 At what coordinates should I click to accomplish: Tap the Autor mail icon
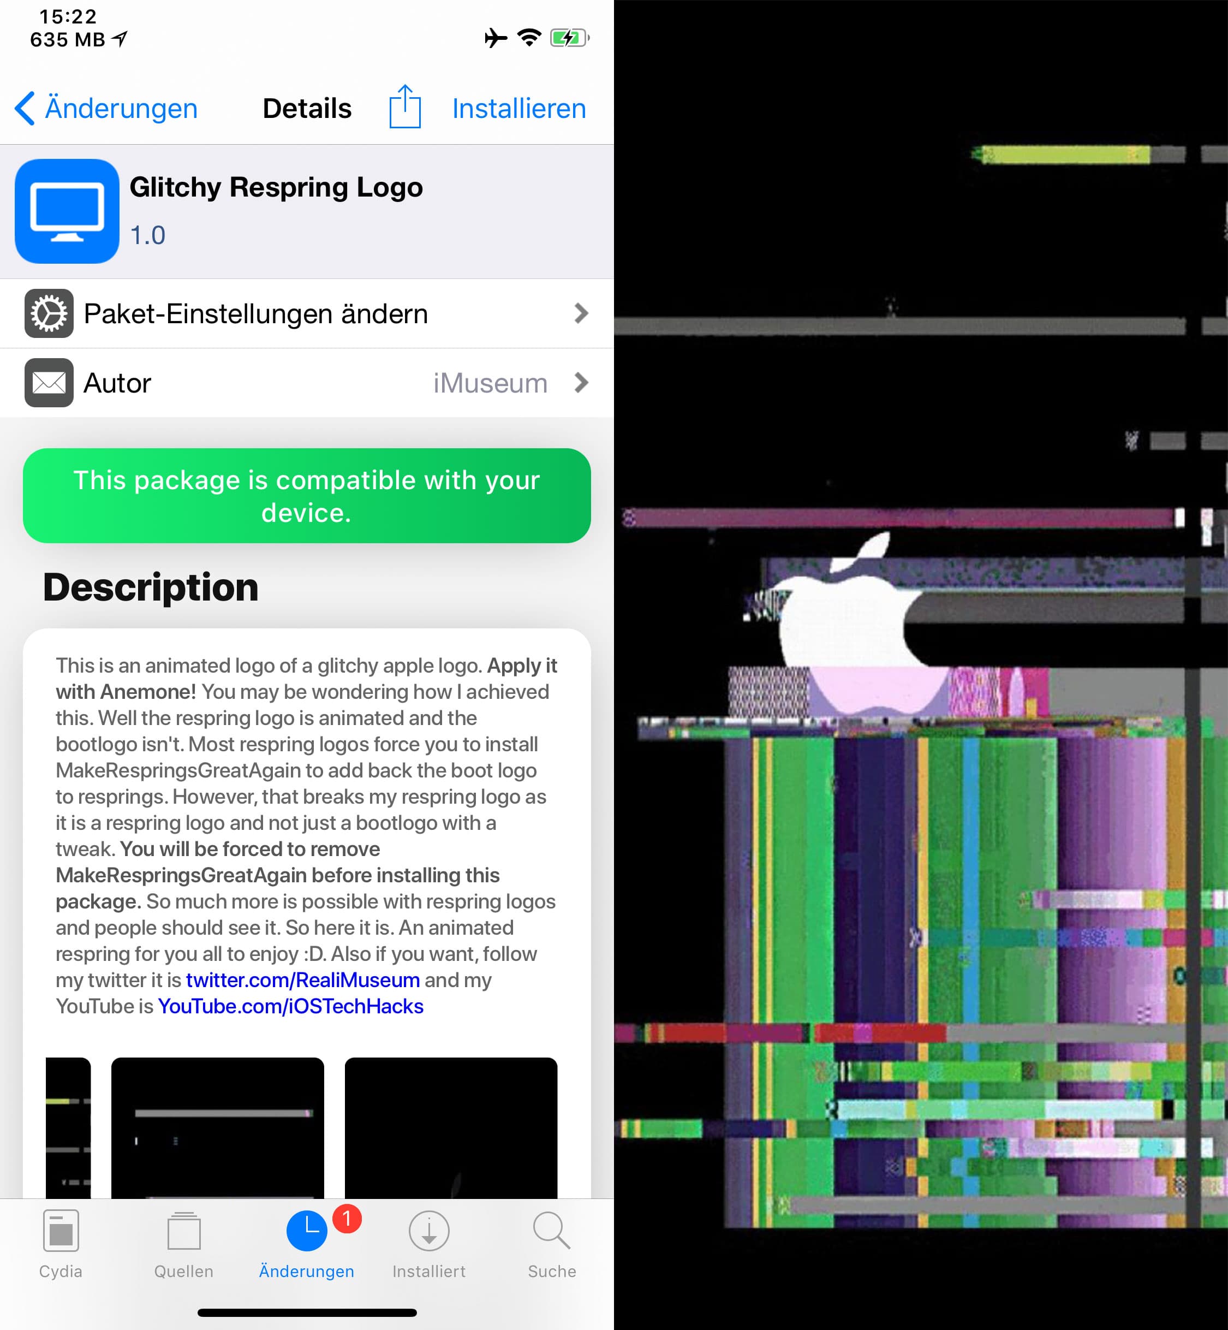point(47,381)
